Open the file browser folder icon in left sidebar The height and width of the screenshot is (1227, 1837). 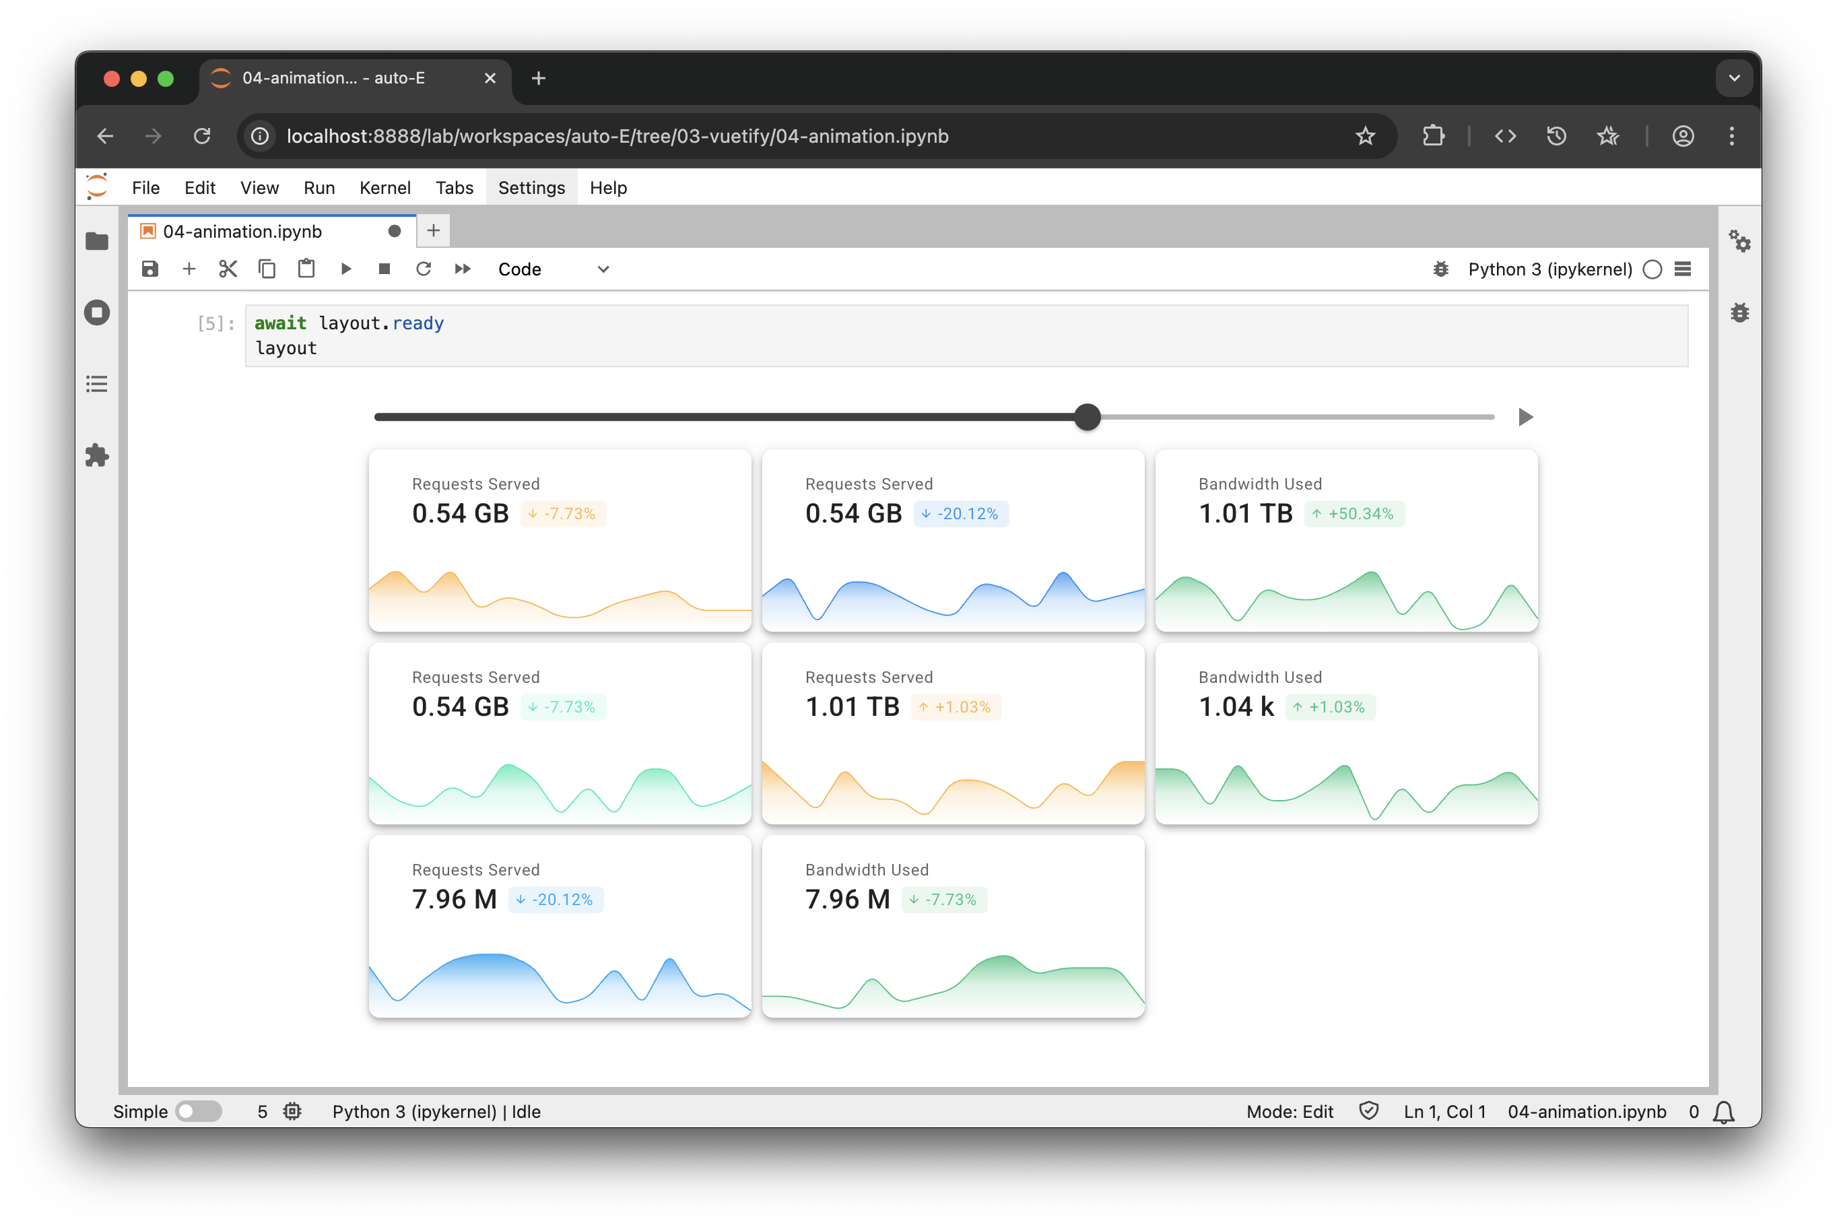tap(97, 241)
